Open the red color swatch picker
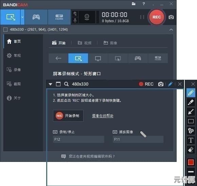This screenshot has width=197, height=186. tap(191, 162)
